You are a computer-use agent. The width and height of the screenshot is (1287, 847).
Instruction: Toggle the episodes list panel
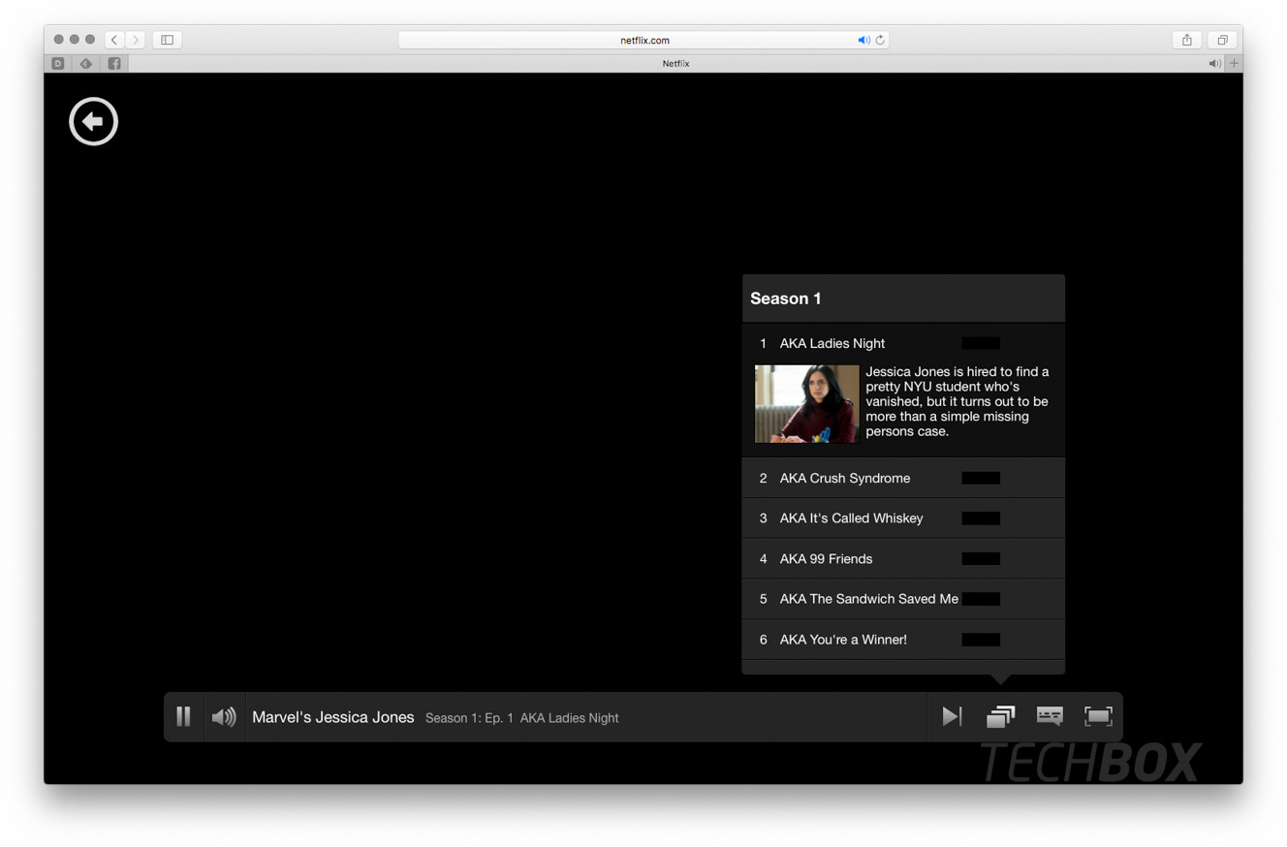point(1000,716)
